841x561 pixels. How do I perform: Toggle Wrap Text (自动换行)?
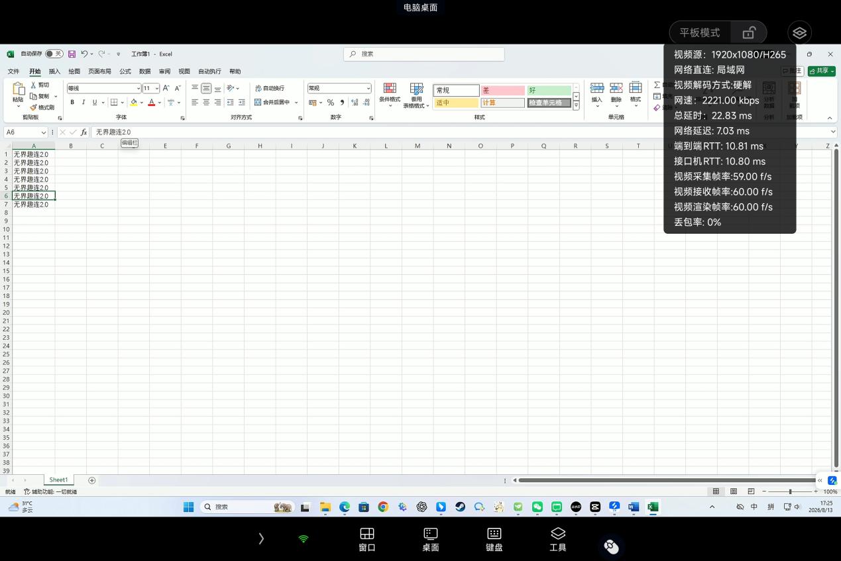click(270, 88)
